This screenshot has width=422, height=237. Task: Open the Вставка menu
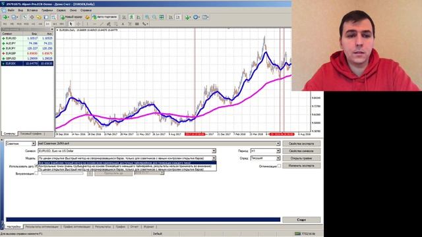32,11
